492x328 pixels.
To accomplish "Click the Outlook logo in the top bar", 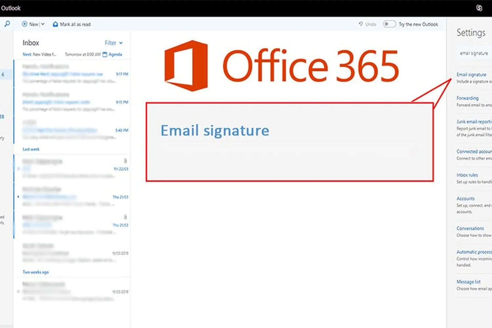I will (x=11, y=8).
